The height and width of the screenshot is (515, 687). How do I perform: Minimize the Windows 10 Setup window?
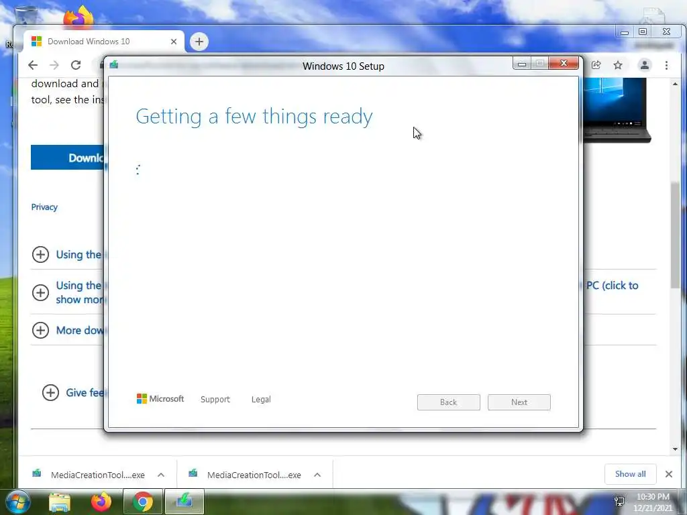522,64
